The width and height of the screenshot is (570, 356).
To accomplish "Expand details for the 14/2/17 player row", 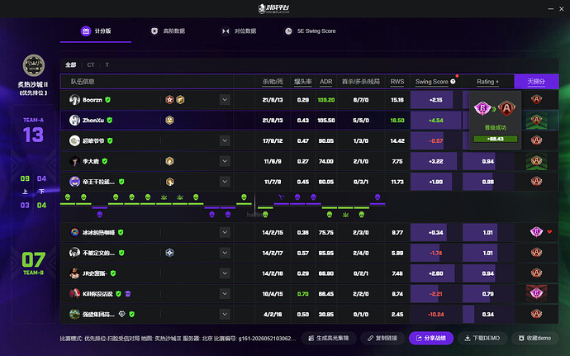I will pos(225,253).
